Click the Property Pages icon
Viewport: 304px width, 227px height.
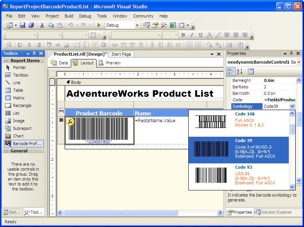point(250,71)
